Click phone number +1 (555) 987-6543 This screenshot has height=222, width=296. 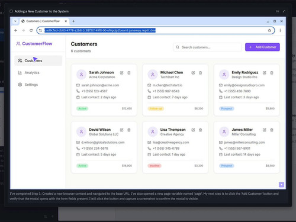coord(166,91)
